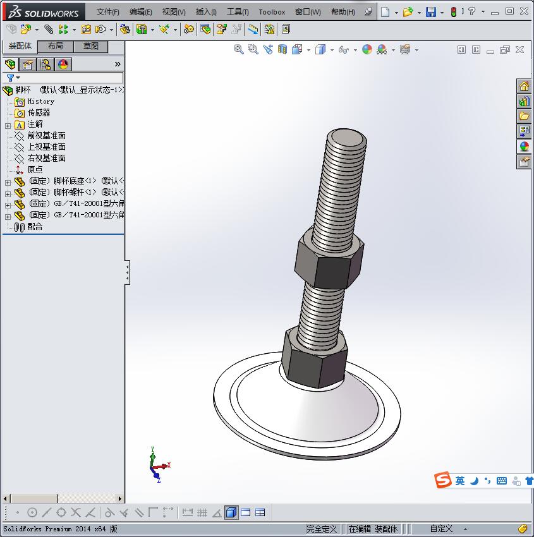The height and width of the screenshot is (537, 534).
Task: Open the 视图(V) View menu
Action: (174, 12)
